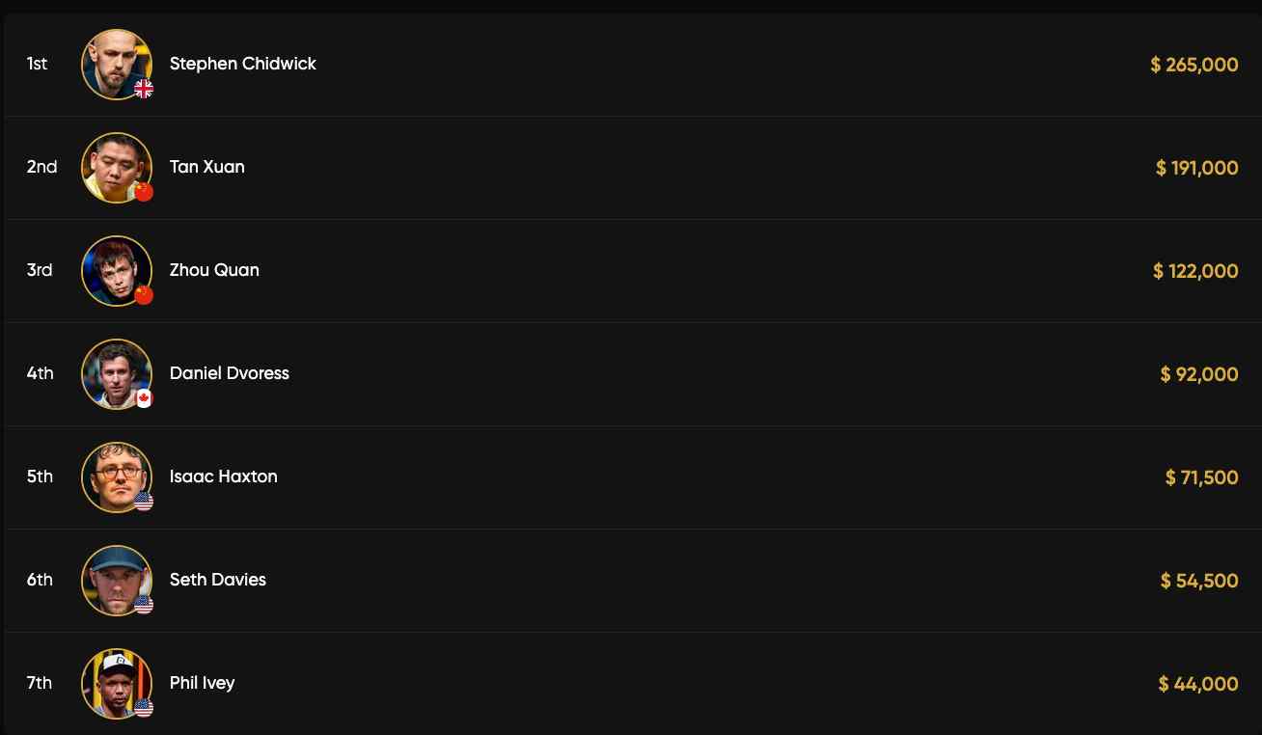Viewport: 1262px width, 735px height.
Task: Click the profile photo next to Isaac Haxton
Action: (x=116, y=476)
